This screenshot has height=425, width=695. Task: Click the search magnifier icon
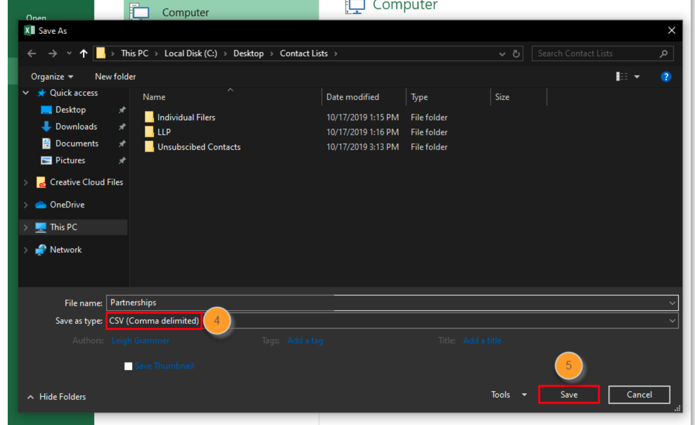coord(663,54)
